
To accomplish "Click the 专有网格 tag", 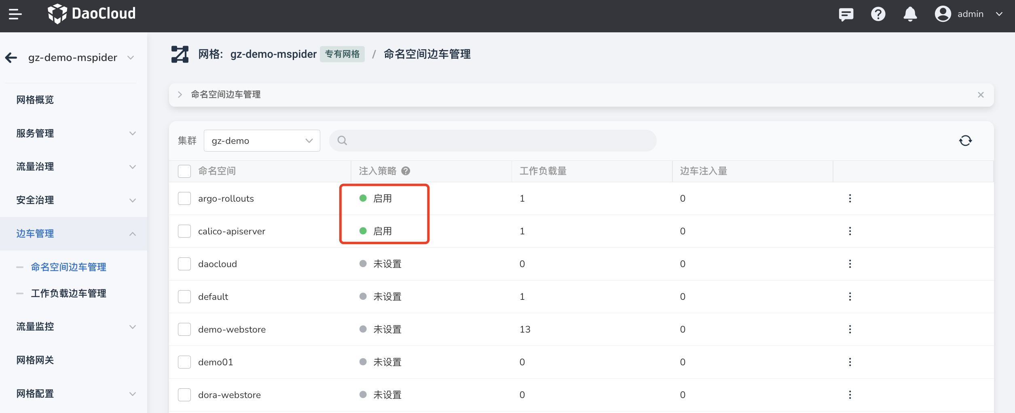I will pos(342,54).
